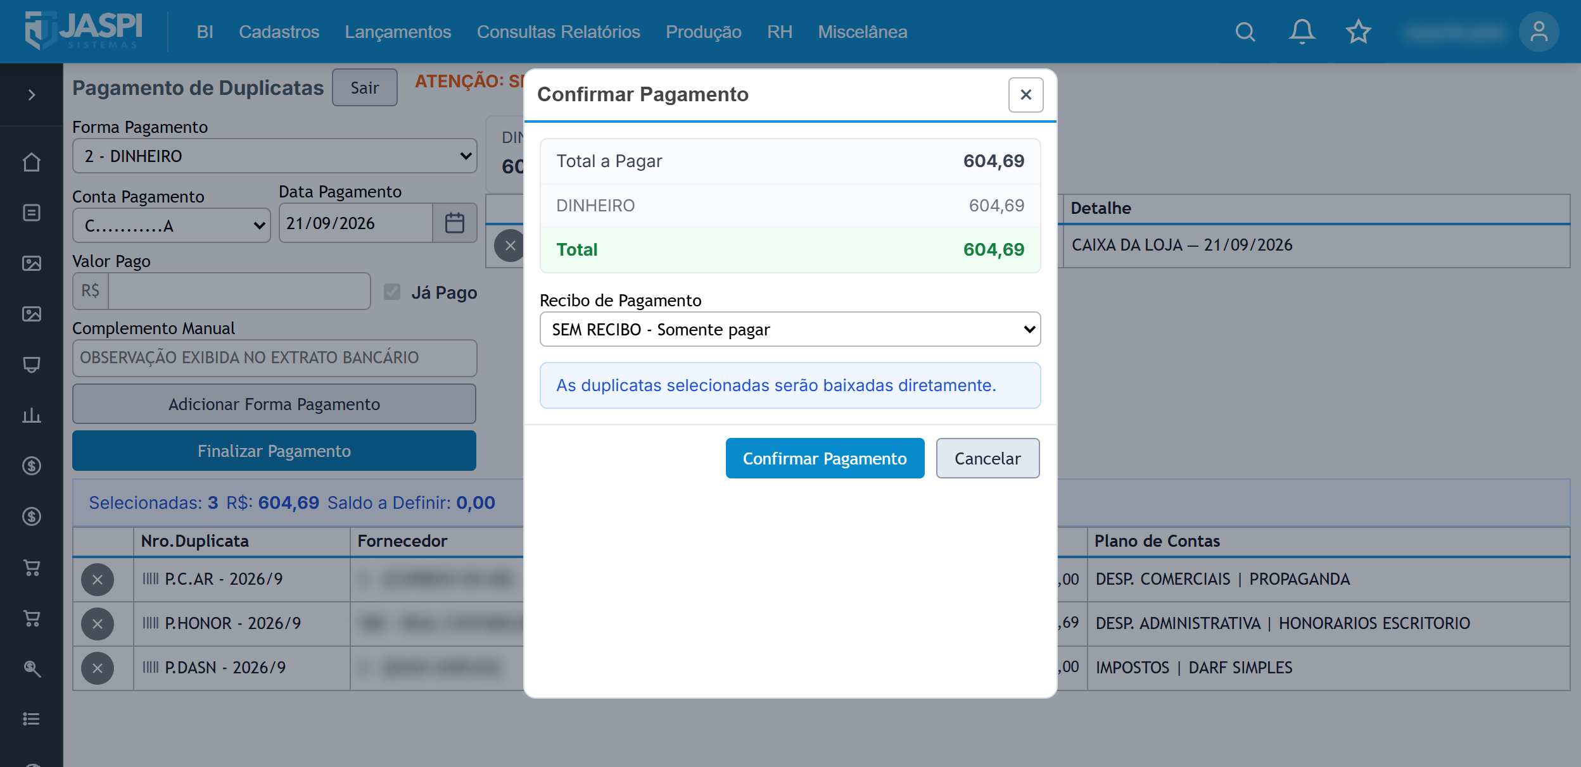Open the BI menu
1581x767 pixels.
coord(205,32)
